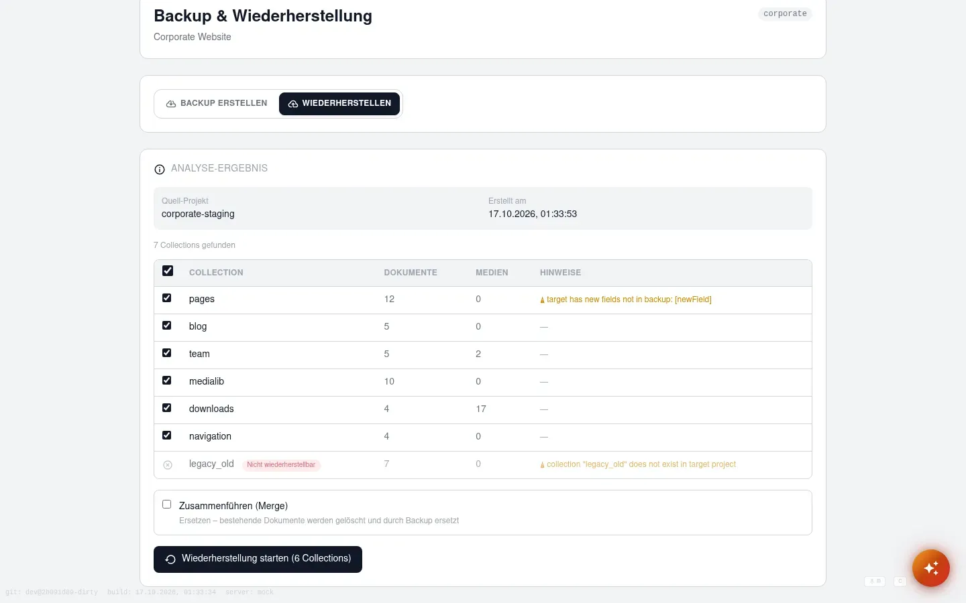Click the legacy_old does not exist warning text

pos(641,464)
